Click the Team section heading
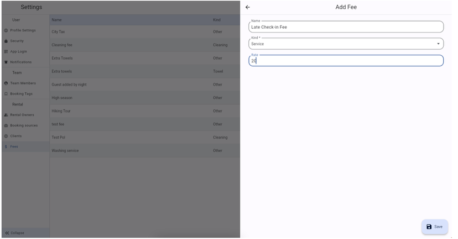This screenshot has width=458, height=239. click(x=17, y=72)
